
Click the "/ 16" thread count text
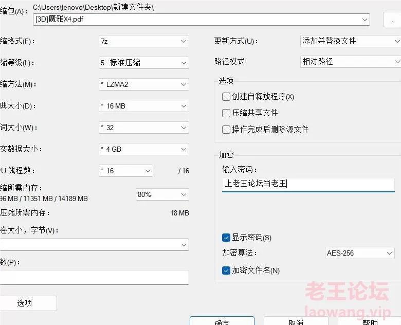(x=184, y=171)
